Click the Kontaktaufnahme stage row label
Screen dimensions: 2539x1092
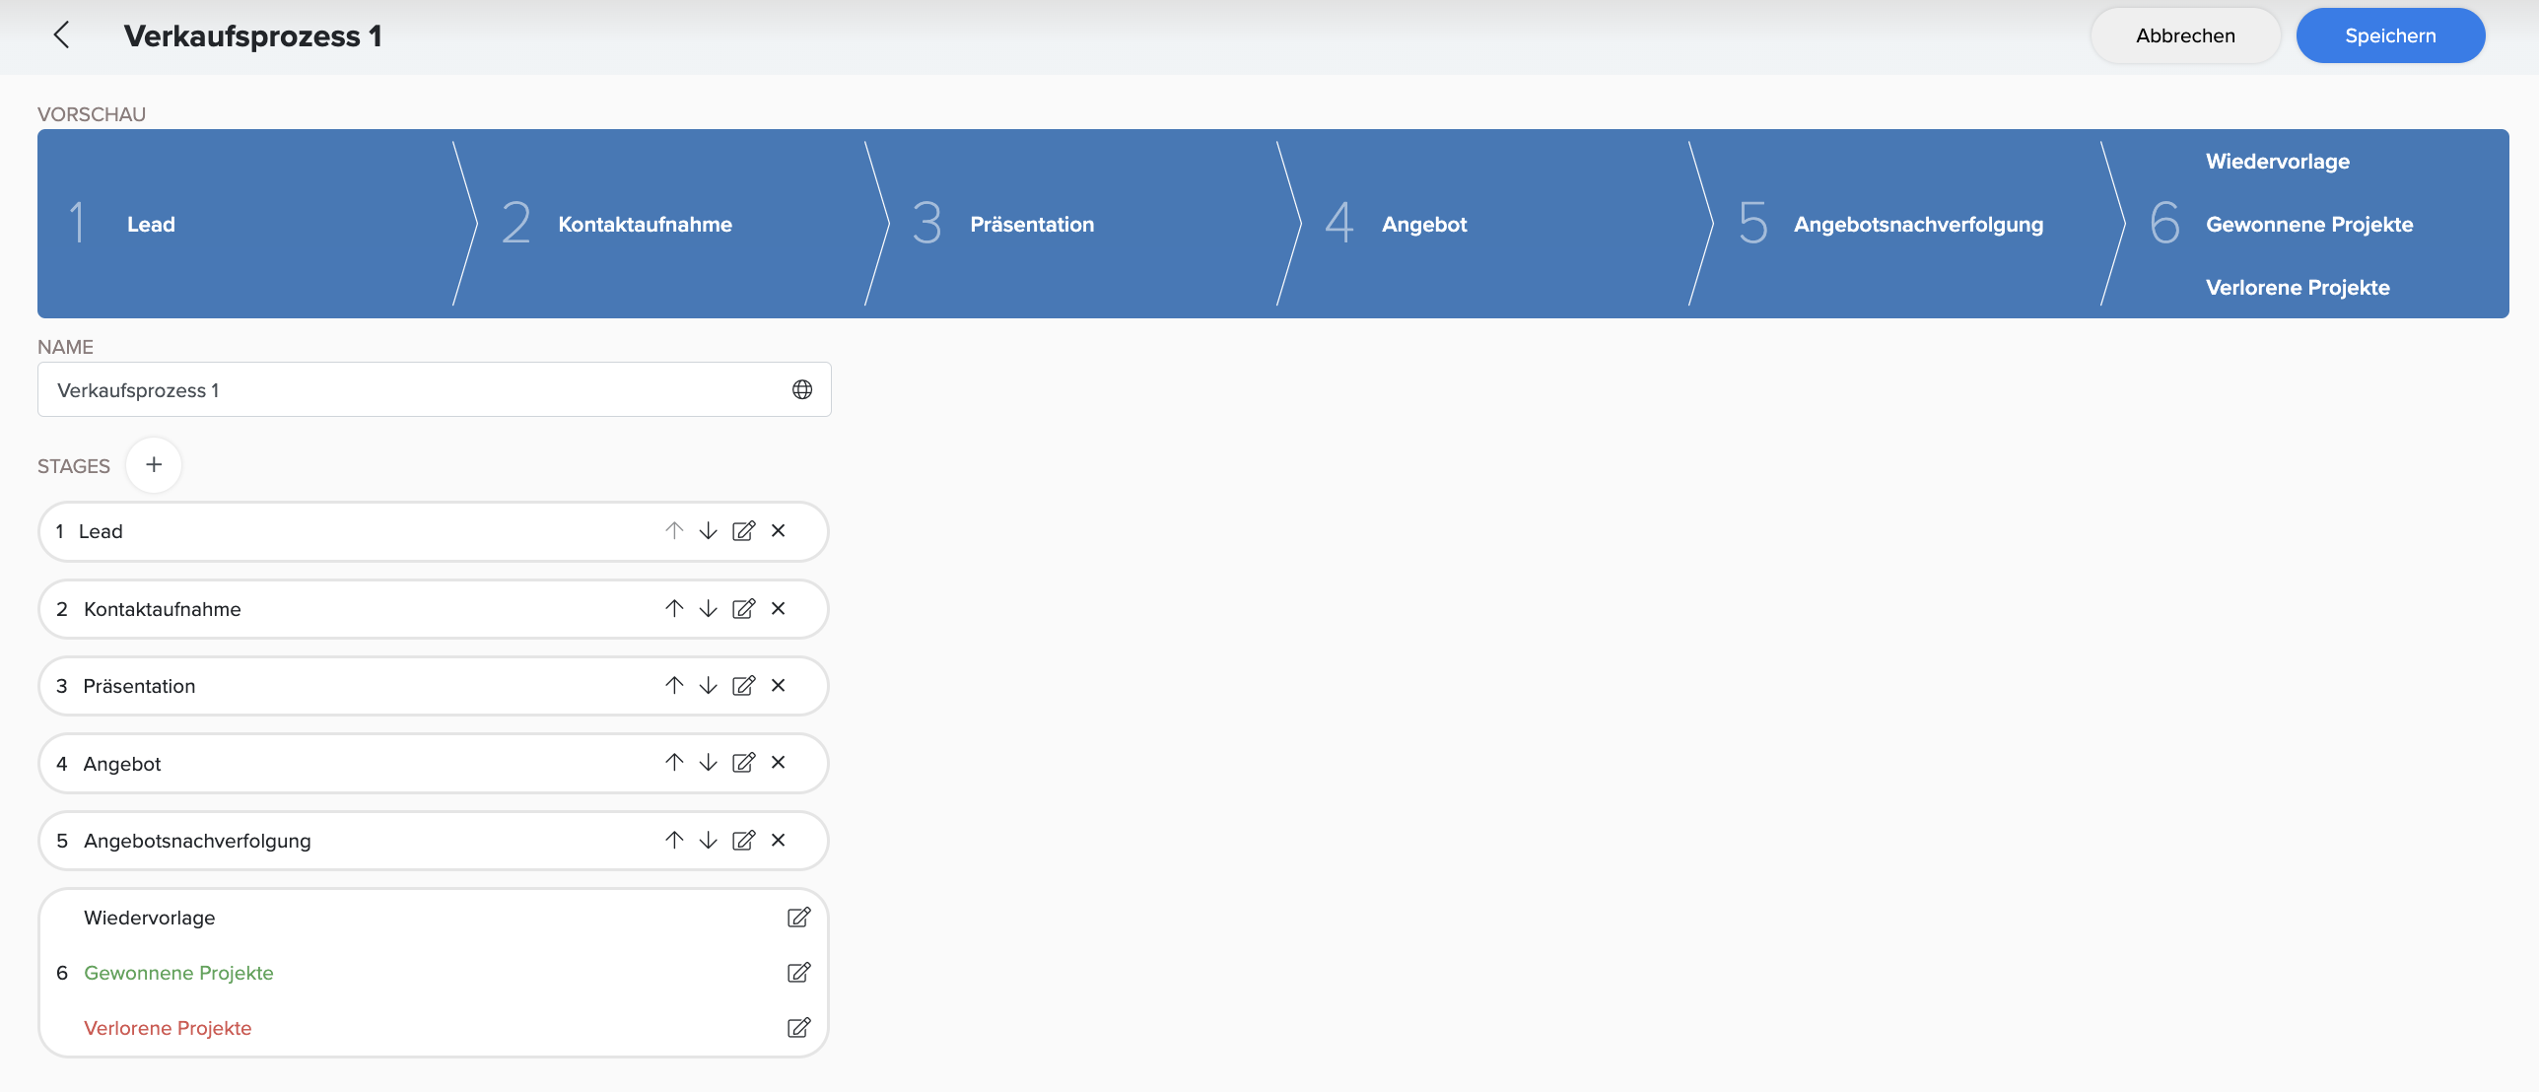(x=163, y=609)
